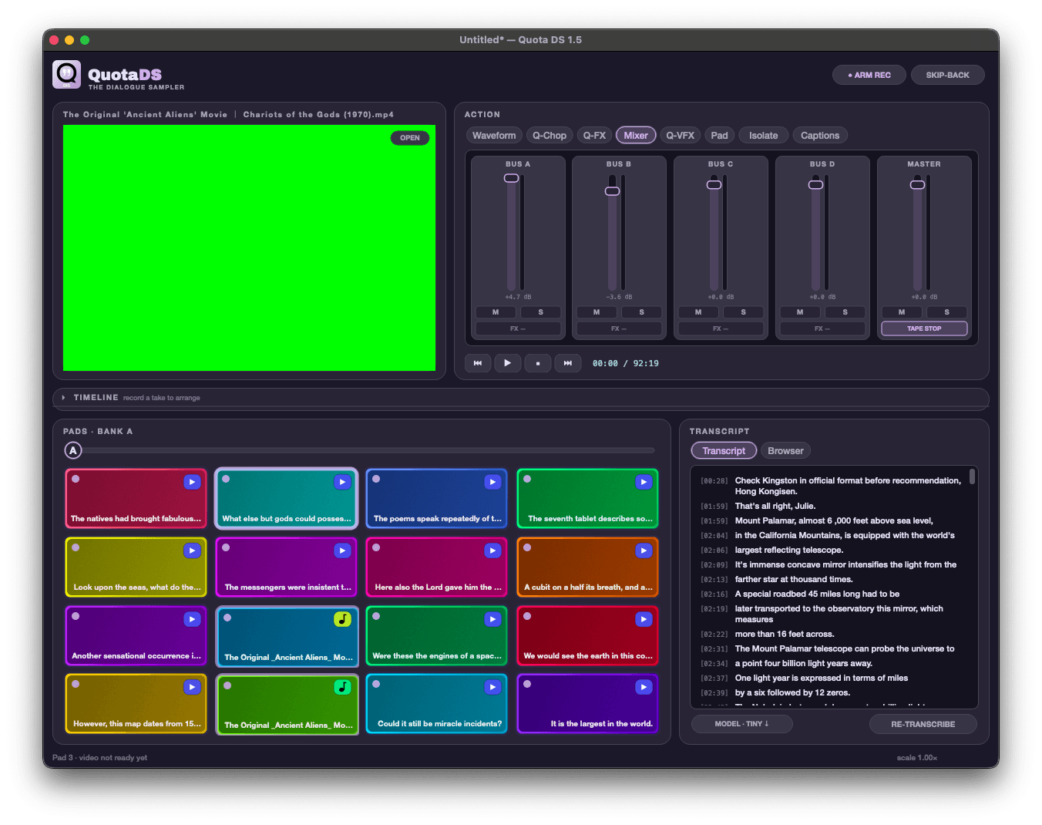This screenshot has height=825, width=1042.
Task: Select the Transcript view button
Action: [x=724, y=451]
